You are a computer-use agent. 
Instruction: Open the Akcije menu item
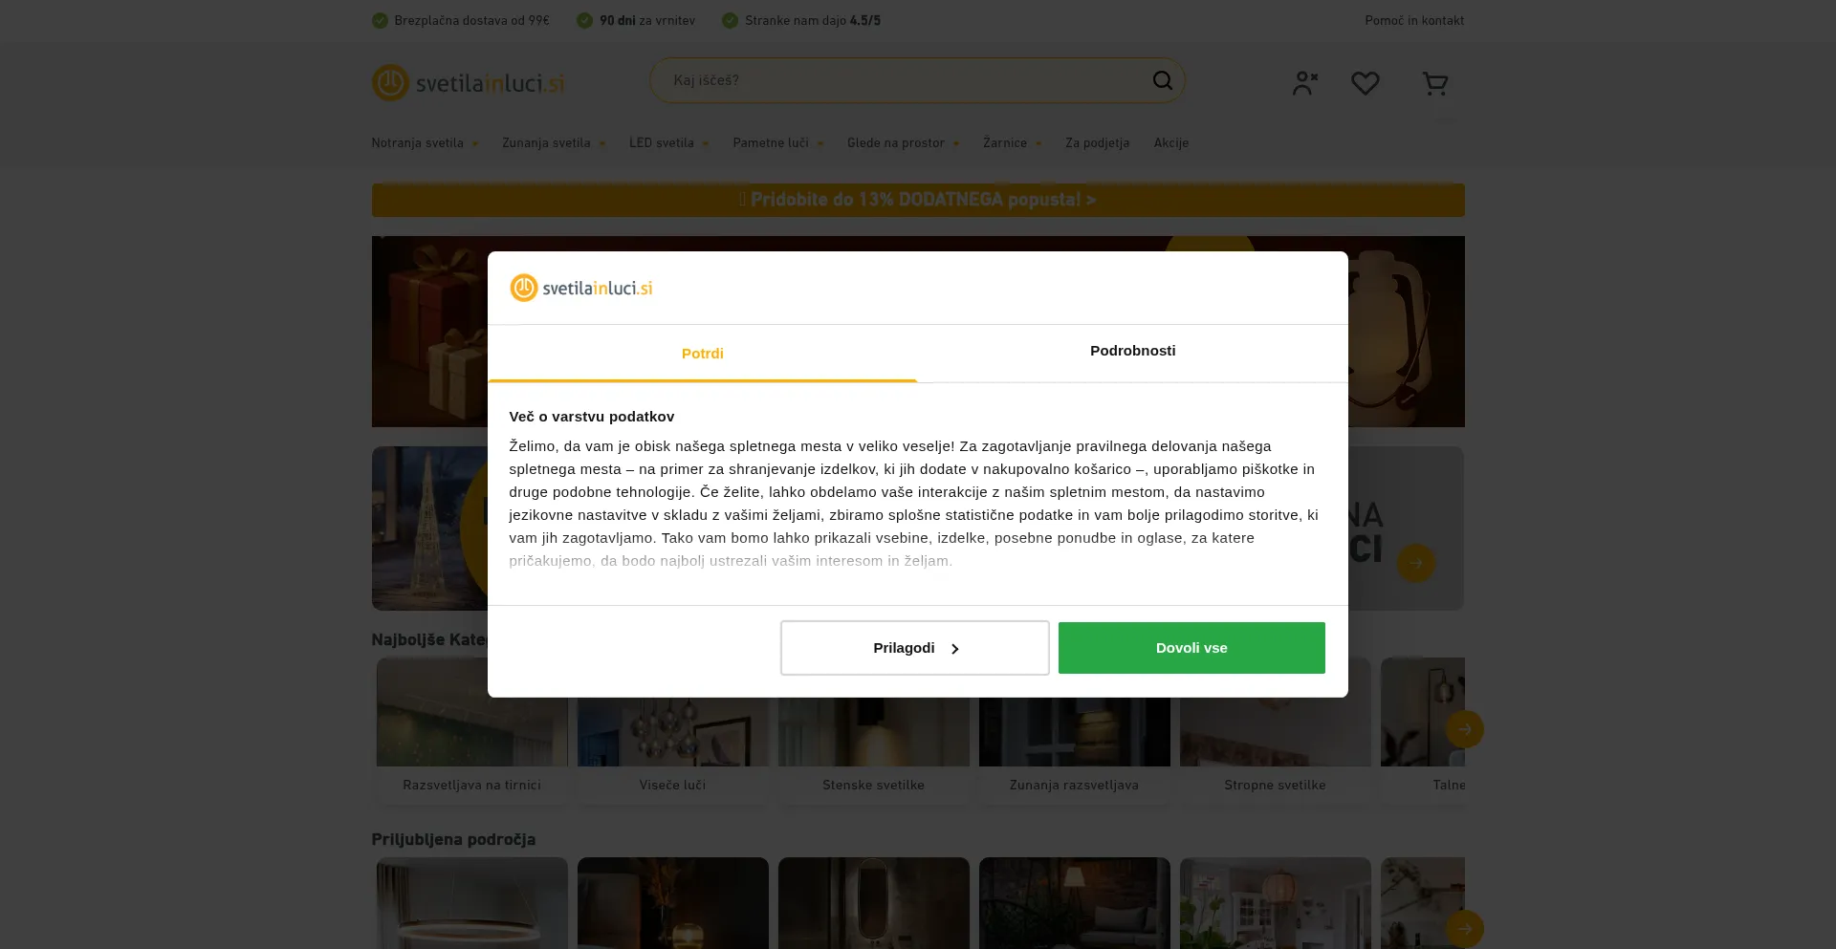coord(1170,143)
